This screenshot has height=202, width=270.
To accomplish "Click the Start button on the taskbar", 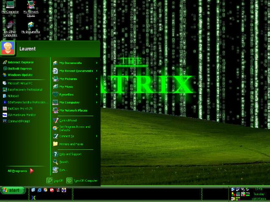I will [x=13, y=190].
